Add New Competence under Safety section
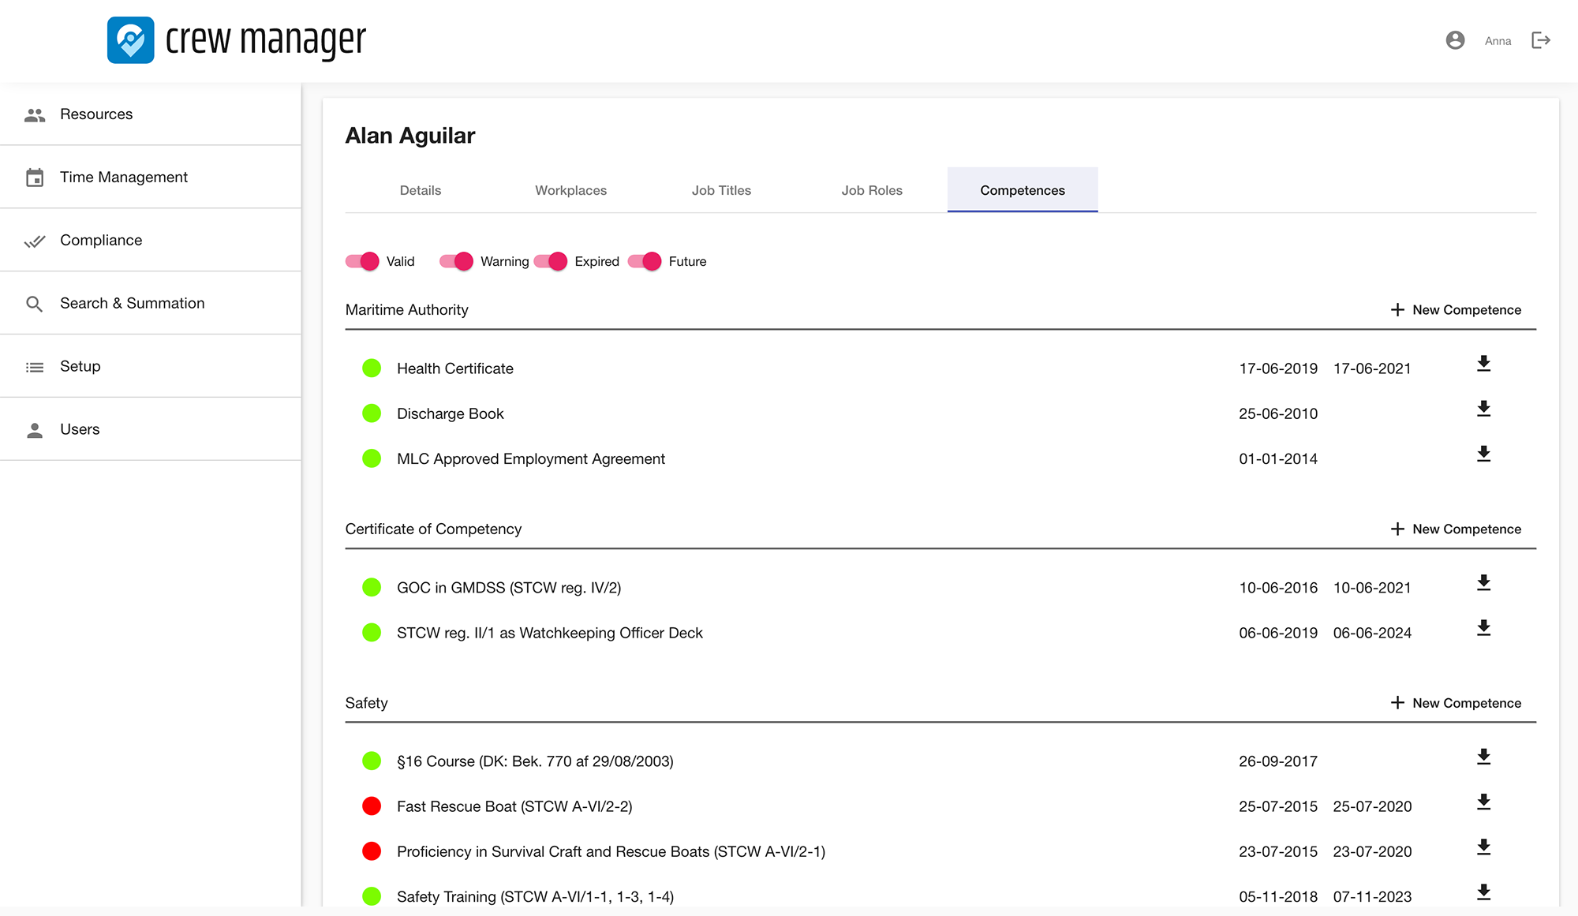 [x=1456, y=703]
